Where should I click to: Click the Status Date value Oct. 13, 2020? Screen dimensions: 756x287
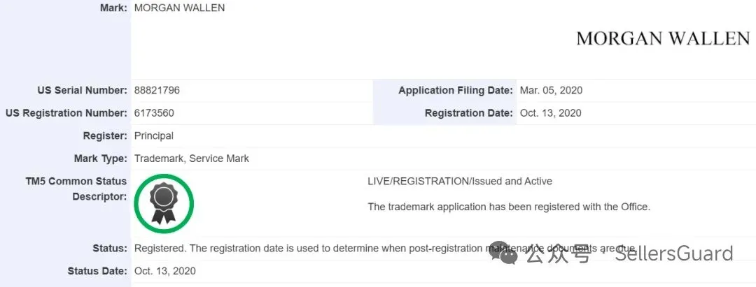[x=165, y=271]
